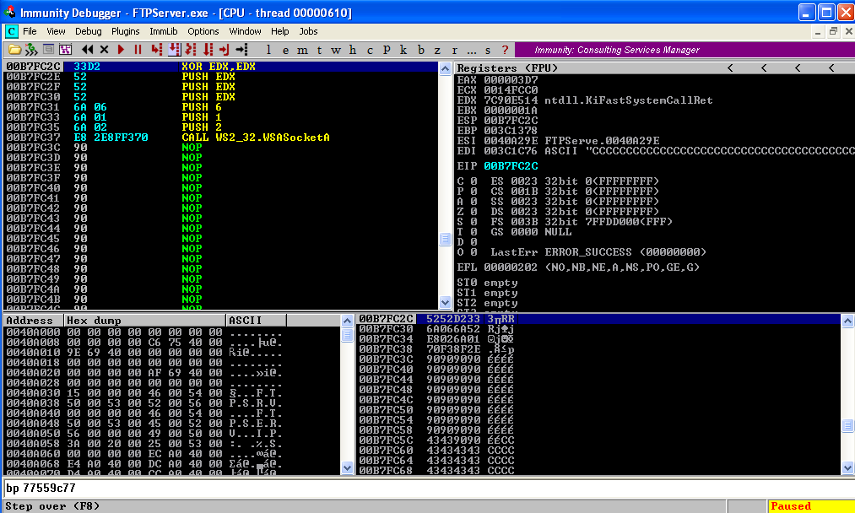Click the Address column header in dump

click(x=34, y=321)
